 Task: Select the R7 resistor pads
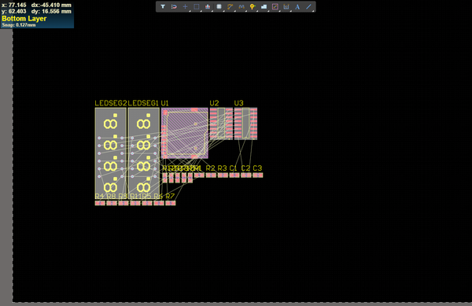171,203
